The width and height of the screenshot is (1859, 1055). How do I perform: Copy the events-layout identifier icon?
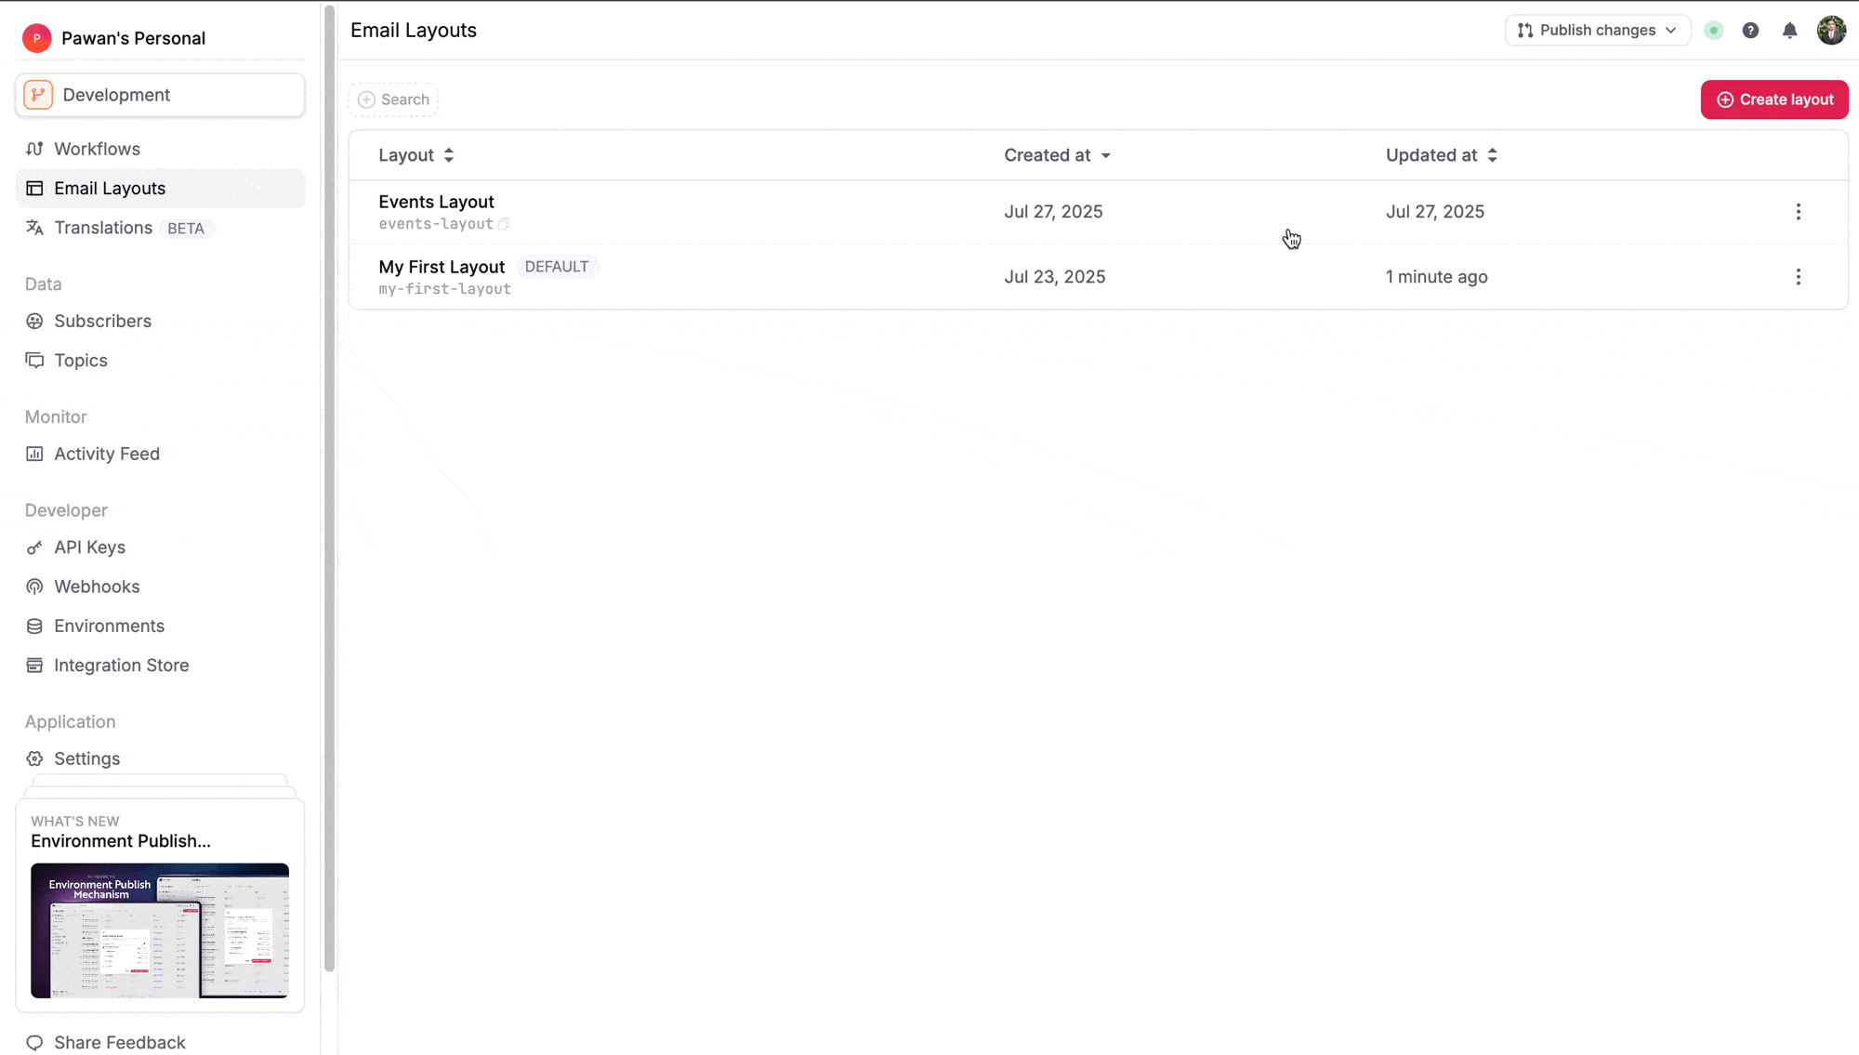click(504, 224)
